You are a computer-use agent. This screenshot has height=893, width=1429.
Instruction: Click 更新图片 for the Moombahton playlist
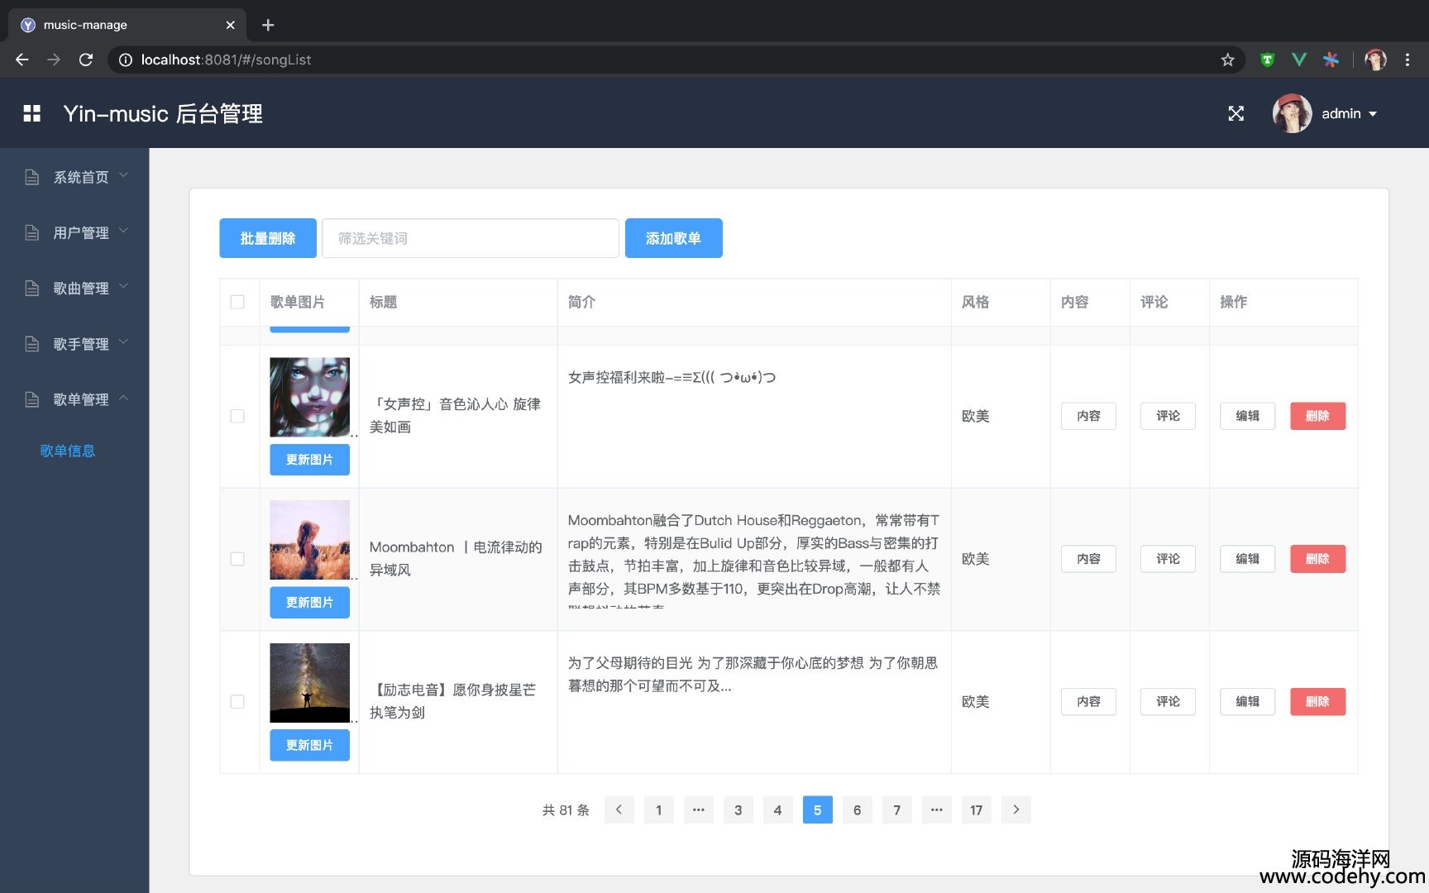310,603
